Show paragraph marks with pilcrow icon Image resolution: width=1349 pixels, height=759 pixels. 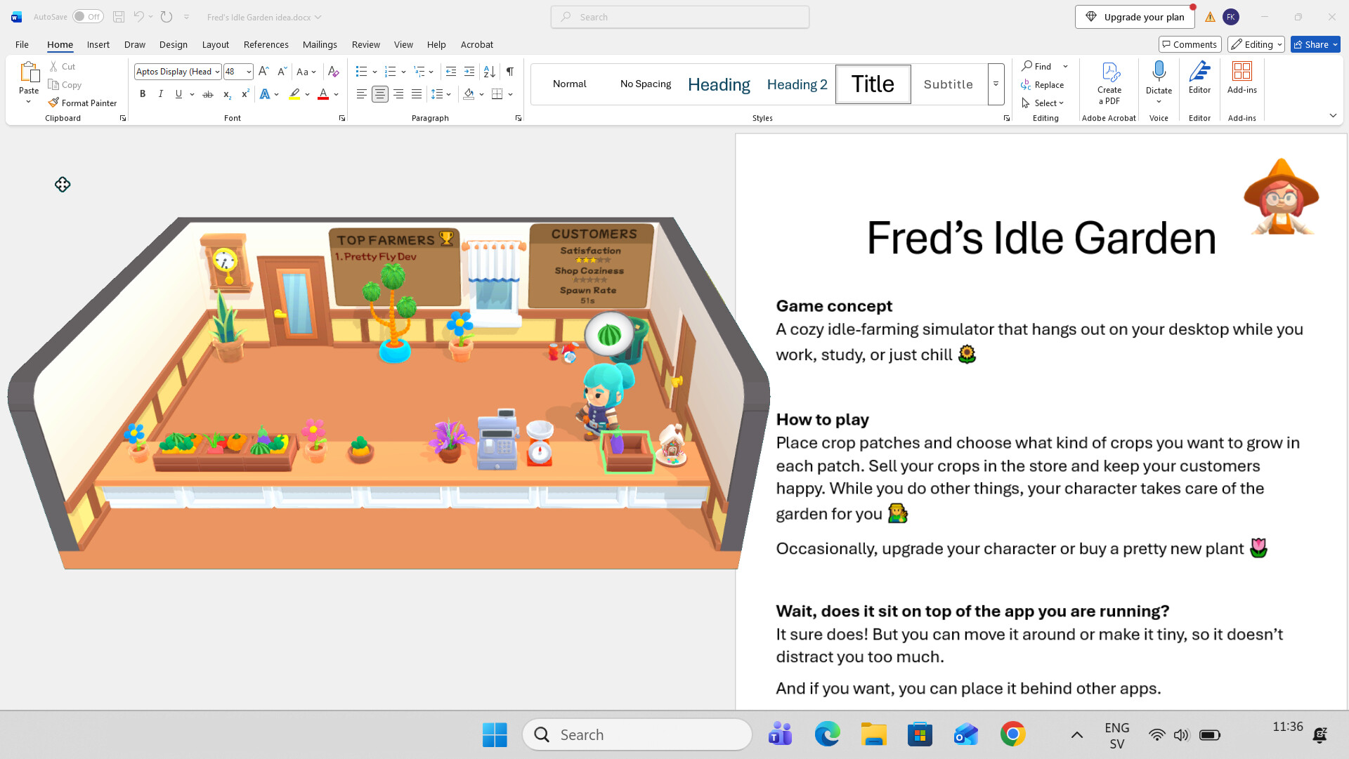tap(510, 72)
